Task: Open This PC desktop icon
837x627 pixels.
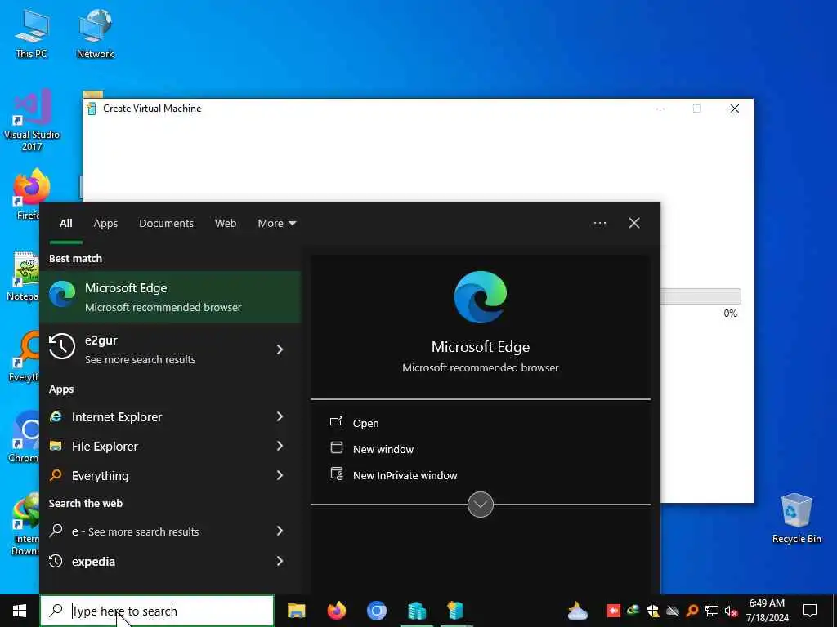Action: [32, 33]
